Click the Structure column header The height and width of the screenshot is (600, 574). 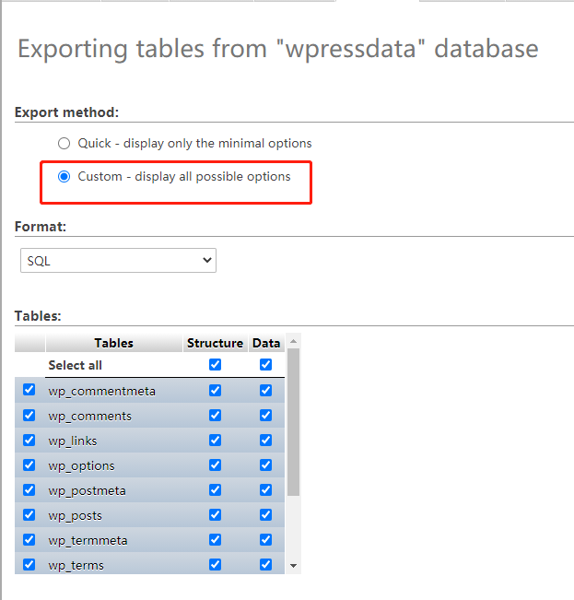215,343
